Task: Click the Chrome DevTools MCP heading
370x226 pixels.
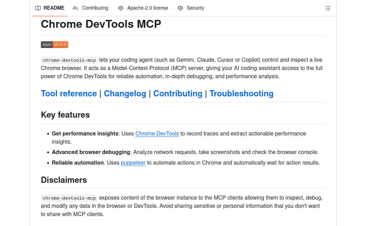Action: (x=101, y=24)
